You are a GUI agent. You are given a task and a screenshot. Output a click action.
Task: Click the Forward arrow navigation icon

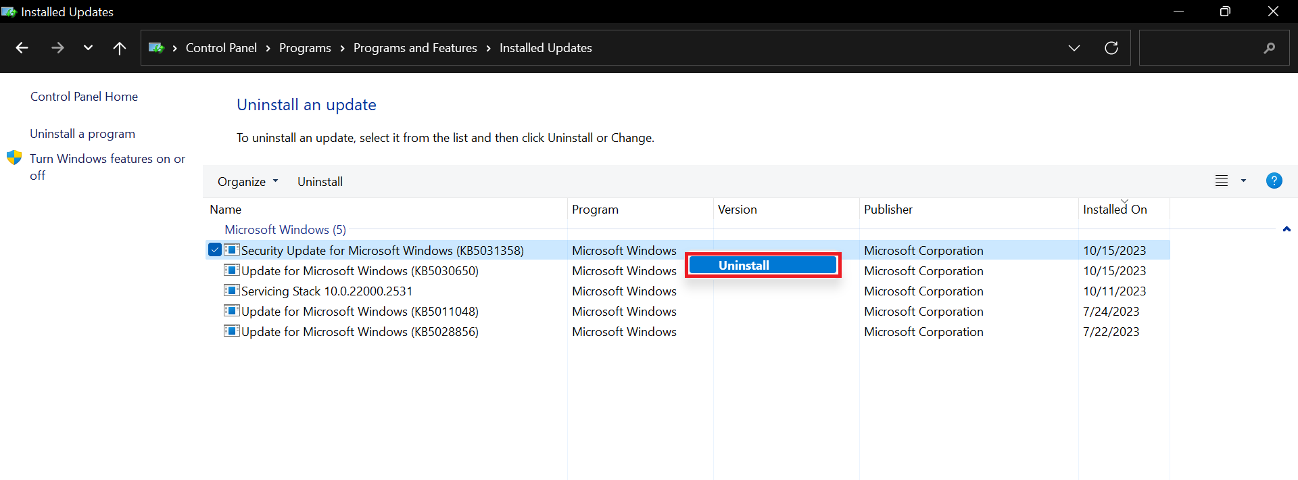click(x=57, y=48)
